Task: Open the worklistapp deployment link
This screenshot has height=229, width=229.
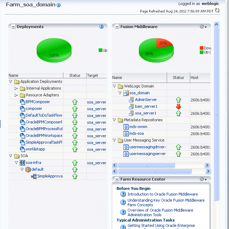Action: click(x=35, y=149)
